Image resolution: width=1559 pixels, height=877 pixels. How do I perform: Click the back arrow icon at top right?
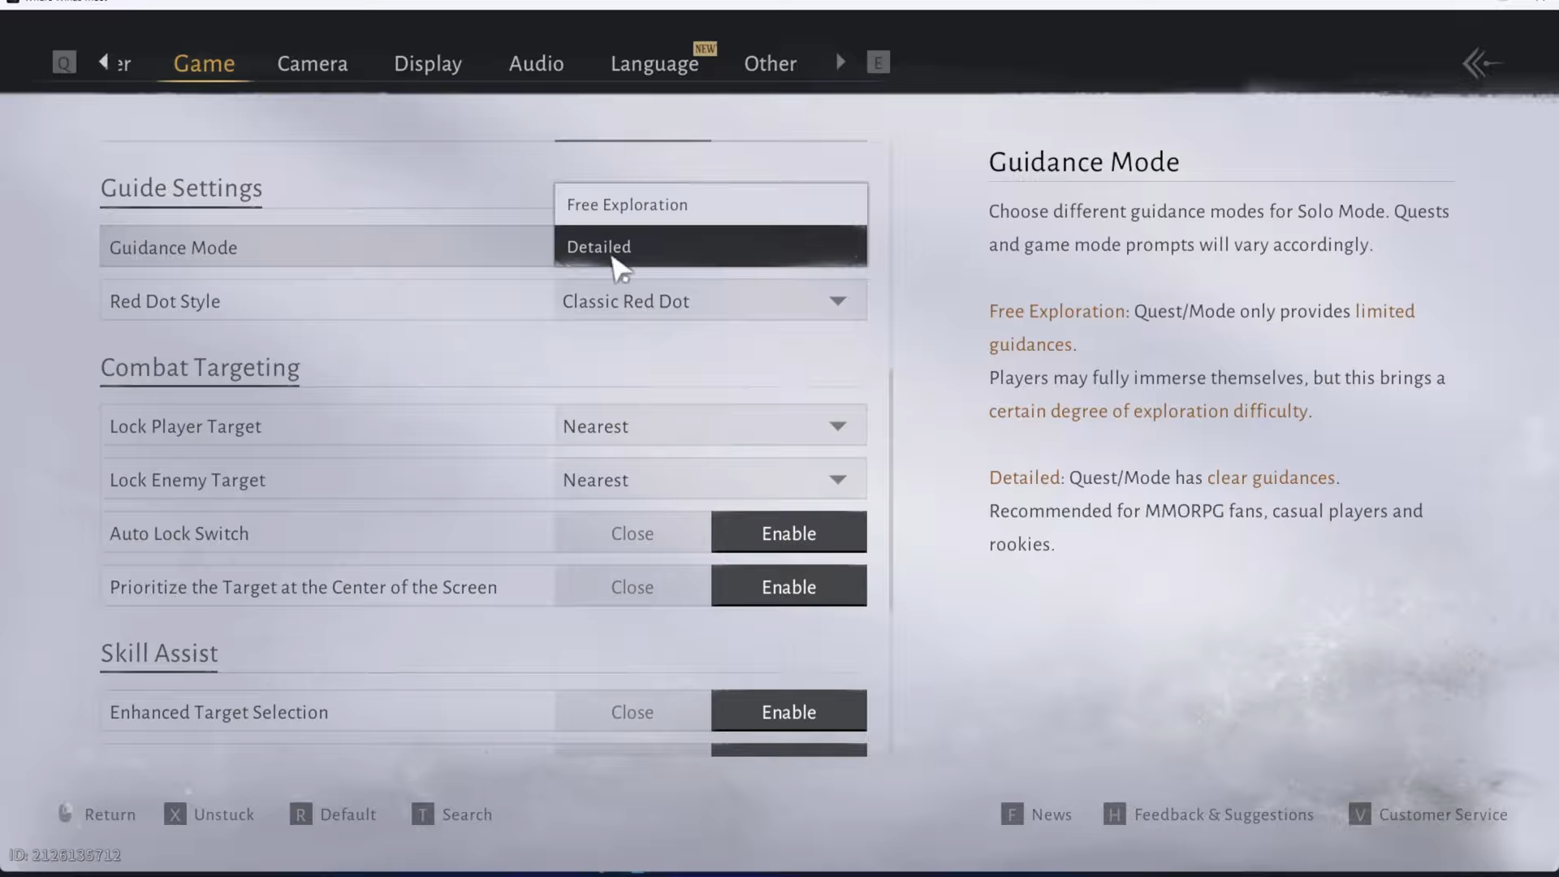click(x=1482, y=63)
